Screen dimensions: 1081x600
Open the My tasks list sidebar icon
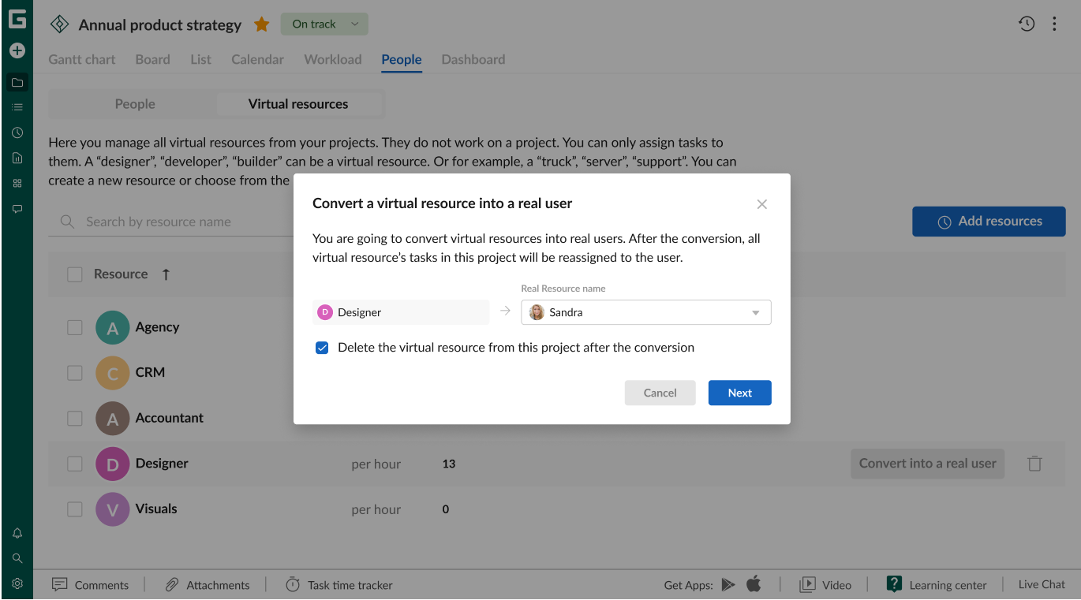17,106
